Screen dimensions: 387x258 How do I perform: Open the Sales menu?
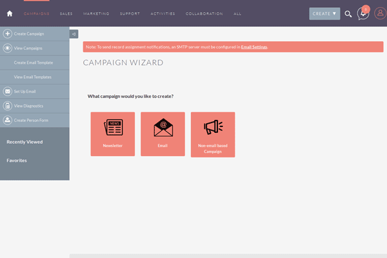click(66, 14)
